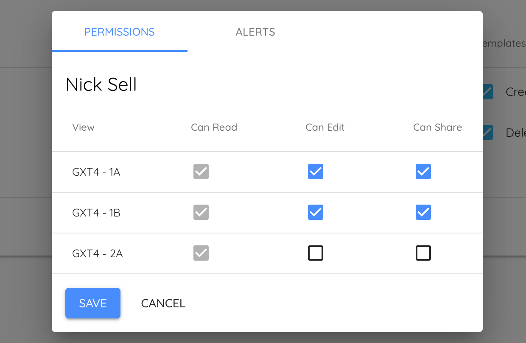Click the greyed Can Read checkbox for GXT4 - 2A

201,253
